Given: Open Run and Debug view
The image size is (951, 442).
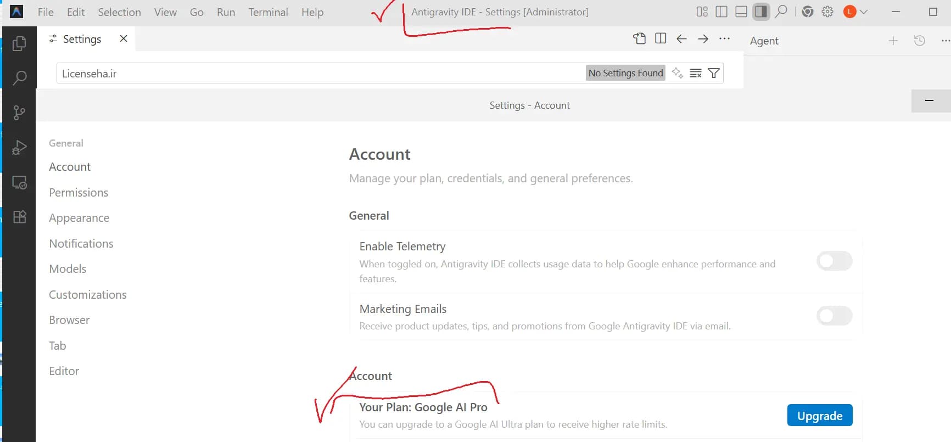Looking at the screenshot, I should point(19,147).
